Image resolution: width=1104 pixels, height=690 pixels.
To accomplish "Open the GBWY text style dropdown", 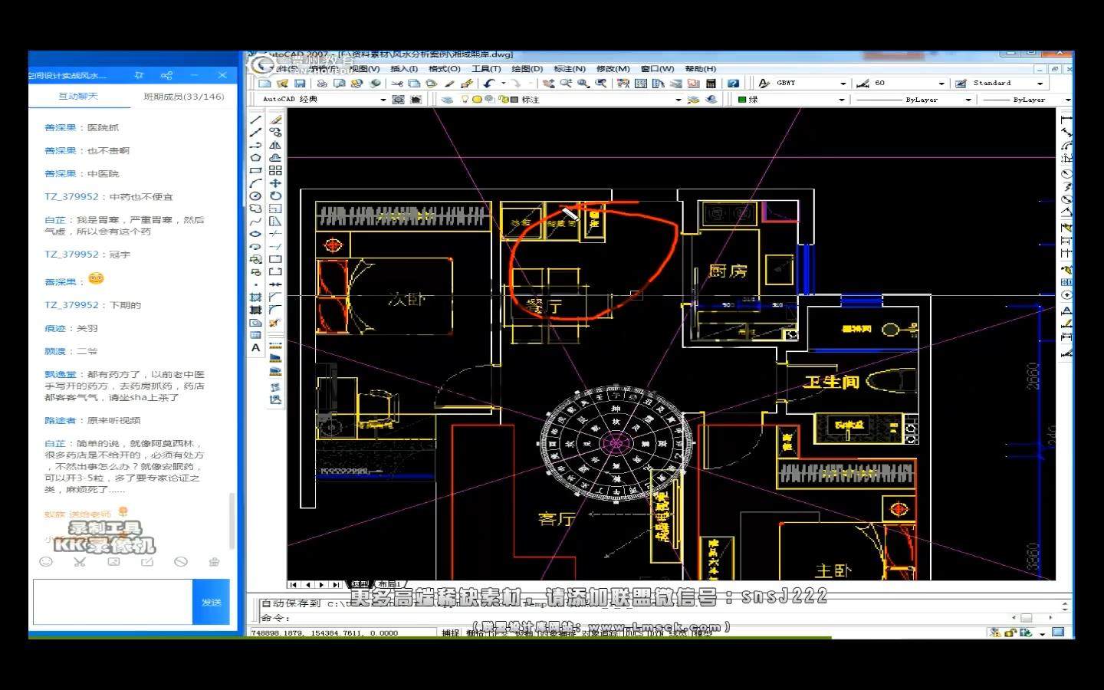I will click(843, 84).
